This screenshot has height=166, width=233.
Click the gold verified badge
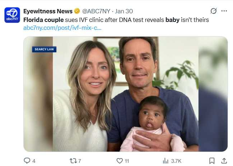point(77,11)
